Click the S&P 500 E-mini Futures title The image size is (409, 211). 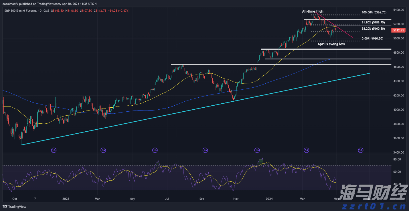[20, 11]
